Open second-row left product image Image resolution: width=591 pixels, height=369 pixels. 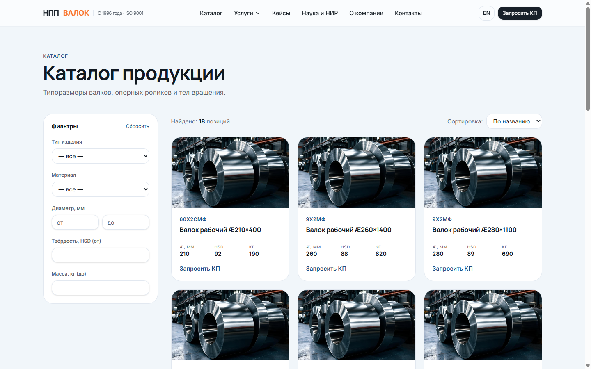pos(230,325)
